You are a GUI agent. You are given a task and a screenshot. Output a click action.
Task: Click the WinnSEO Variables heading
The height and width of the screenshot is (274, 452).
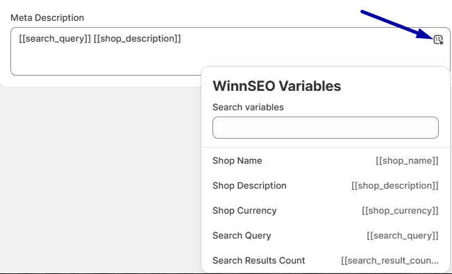[x=277, y=86]
